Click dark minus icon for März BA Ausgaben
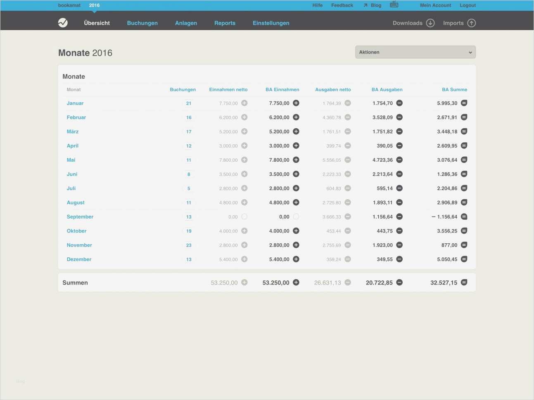The height and width of the screenshot is (400, 534). point(399,132)
